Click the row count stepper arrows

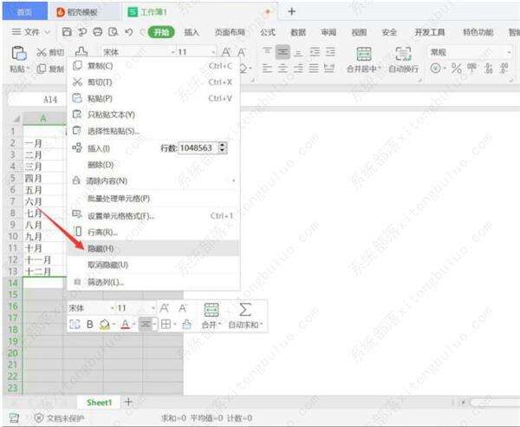click(223, 148)
